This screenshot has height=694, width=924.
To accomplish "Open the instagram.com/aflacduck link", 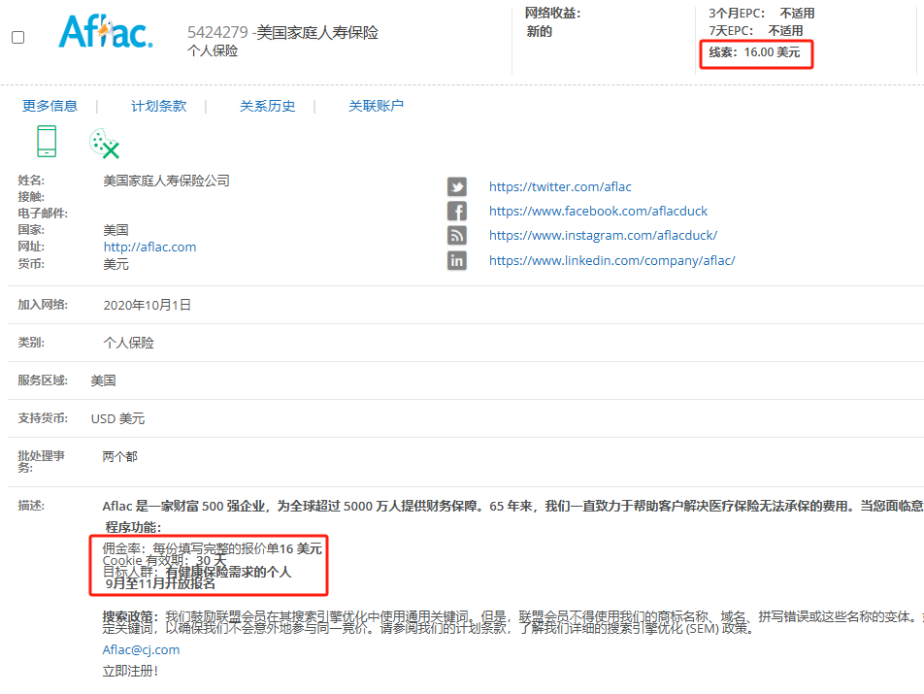I will coord(603,235).
